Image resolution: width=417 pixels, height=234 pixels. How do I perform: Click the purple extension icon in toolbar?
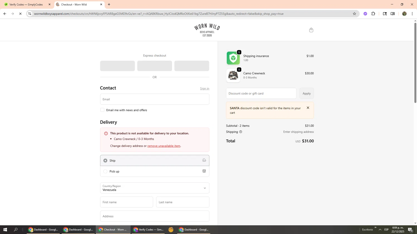(x=365, y=14)
